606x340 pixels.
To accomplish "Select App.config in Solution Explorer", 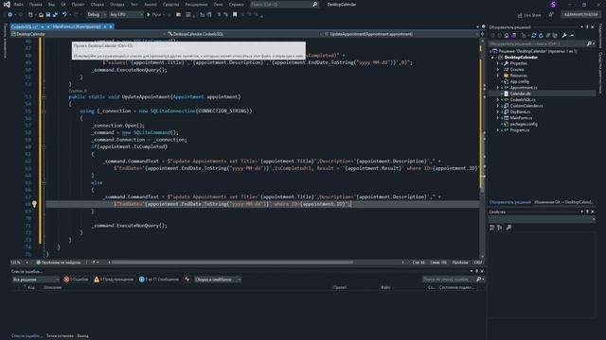I will 519,81.
